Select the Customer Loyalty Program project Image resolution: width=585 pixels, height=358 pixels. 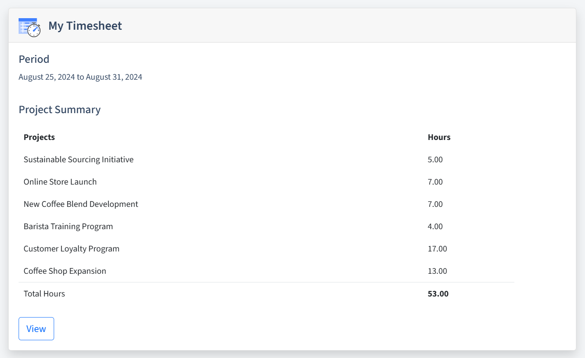click(x=71, y=249)
